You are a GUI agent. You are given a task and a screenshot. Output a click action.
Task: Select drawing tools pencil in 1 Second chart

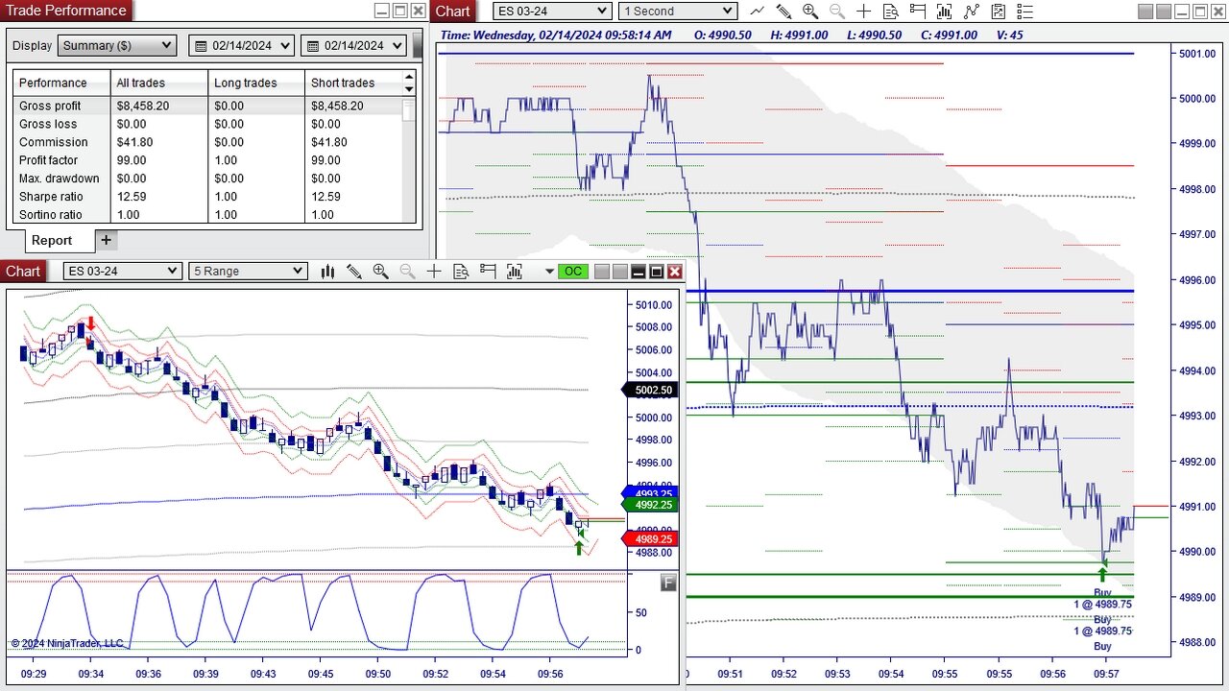point(783,12)
